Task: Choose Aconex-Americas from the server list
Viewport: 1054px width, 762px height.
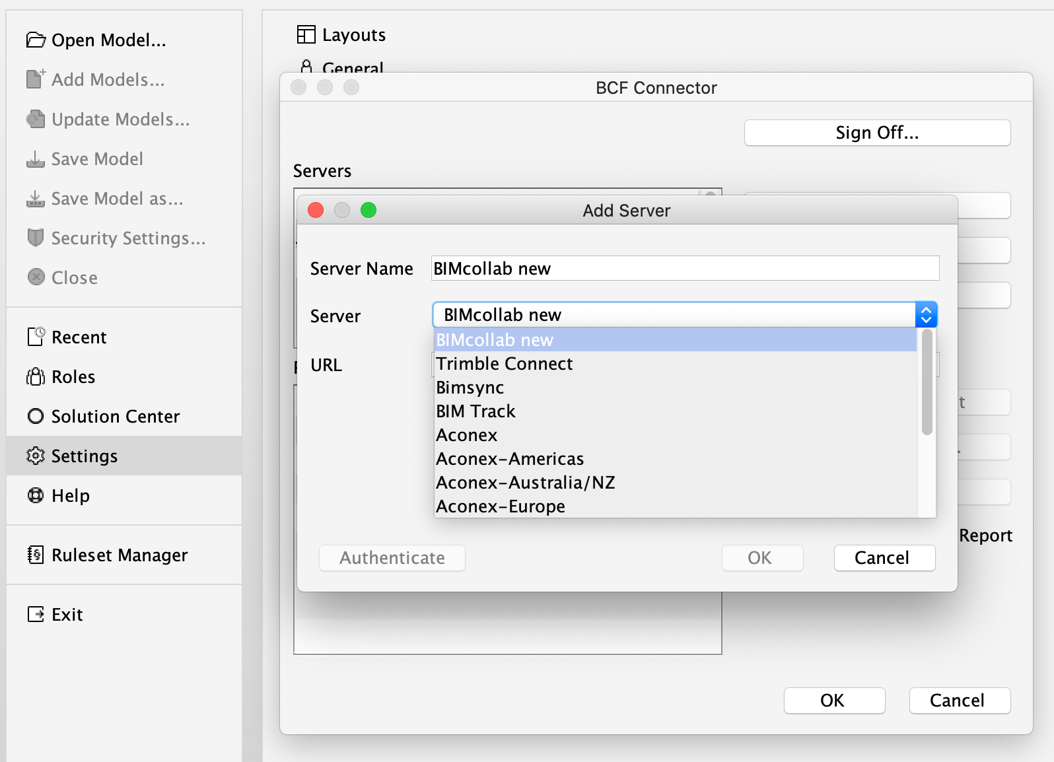Action: coord(675,458)
